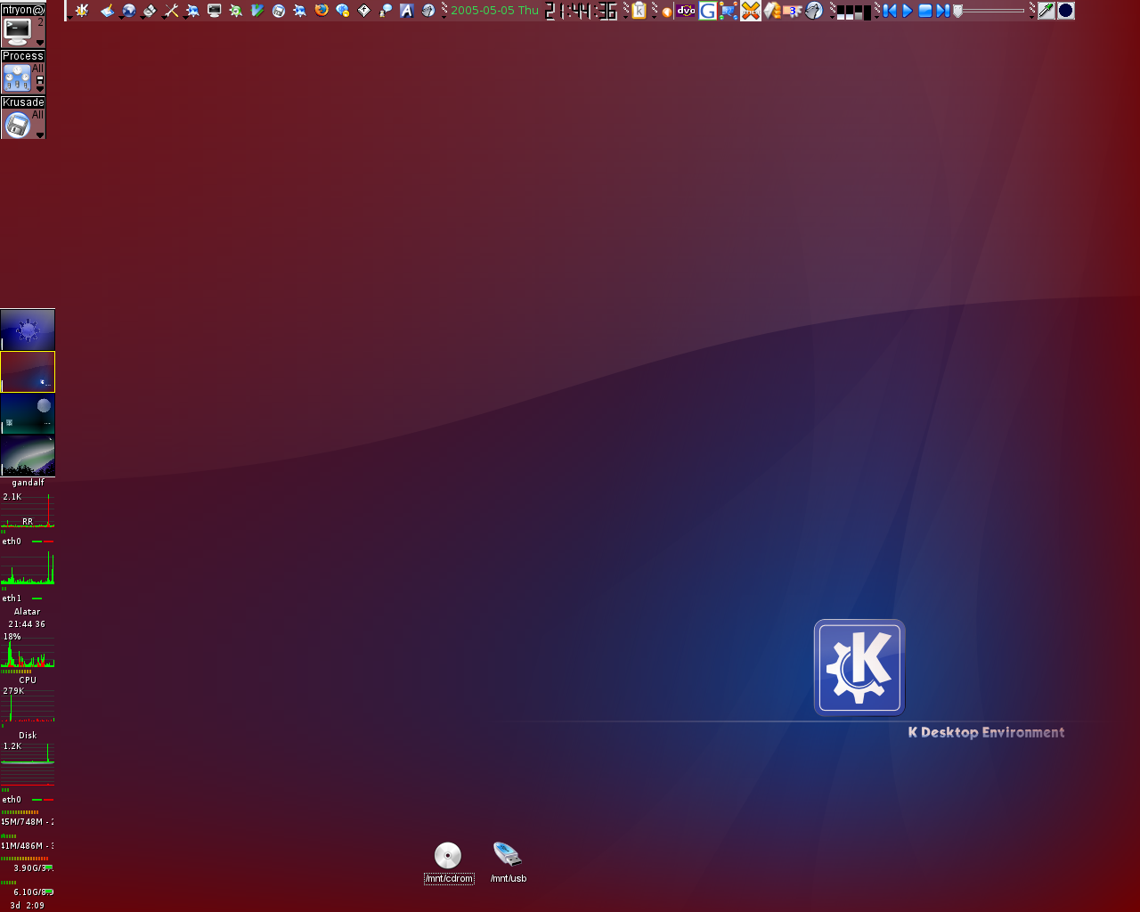
Task: Launch the green checkmark application icon
Action: (258, 11)
